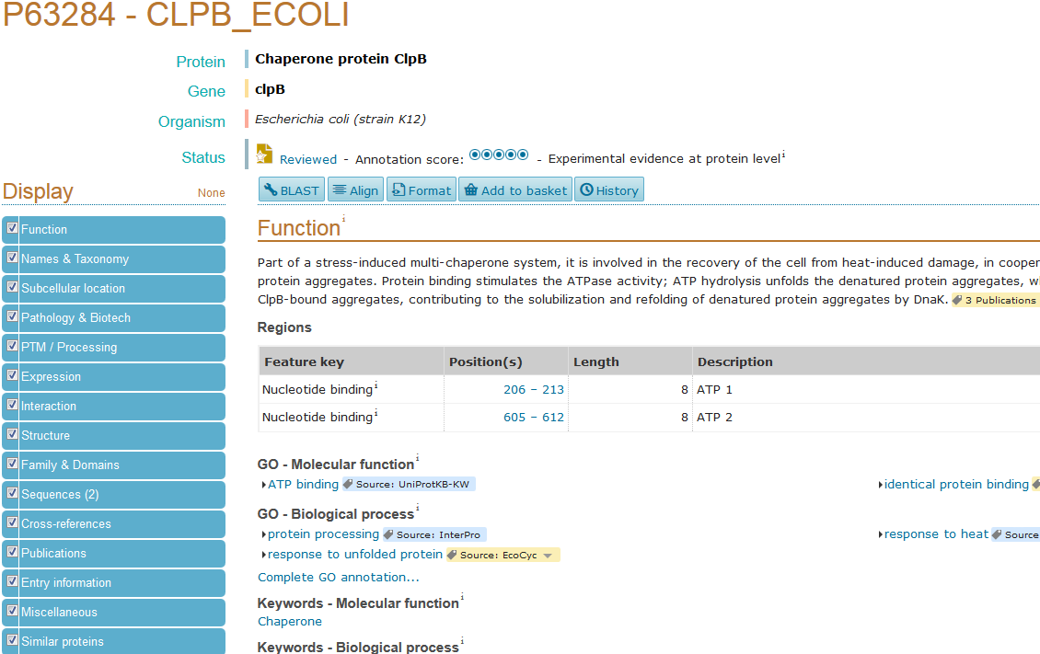
Task: Click the Reviewed gold star document icon
Action: click(x=264, y=154)
